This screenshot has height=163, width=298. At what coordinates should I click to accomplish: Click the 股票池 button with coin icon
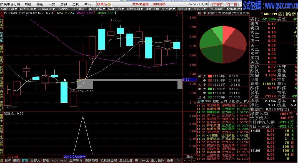tap(104, 4)
